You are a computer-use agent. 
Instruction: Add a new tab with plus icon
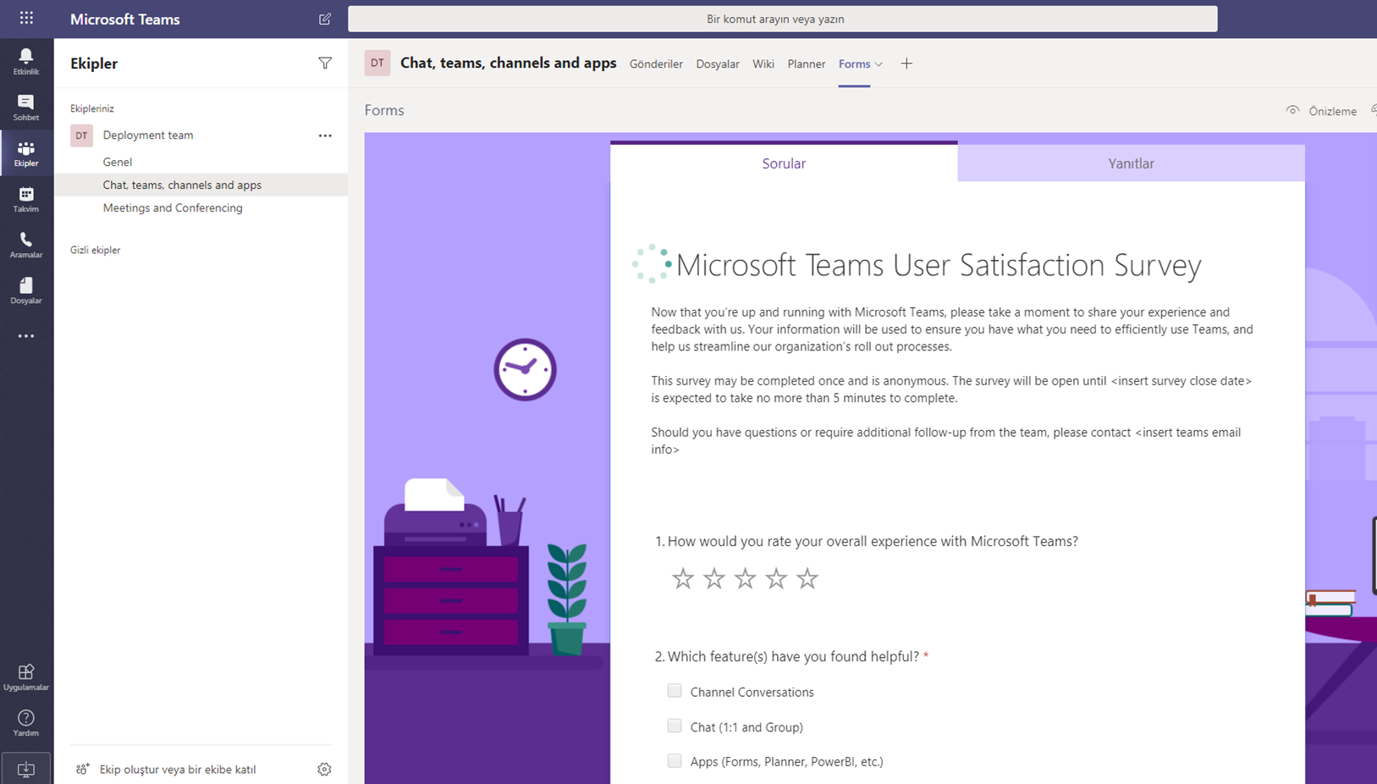pos(906,63)
